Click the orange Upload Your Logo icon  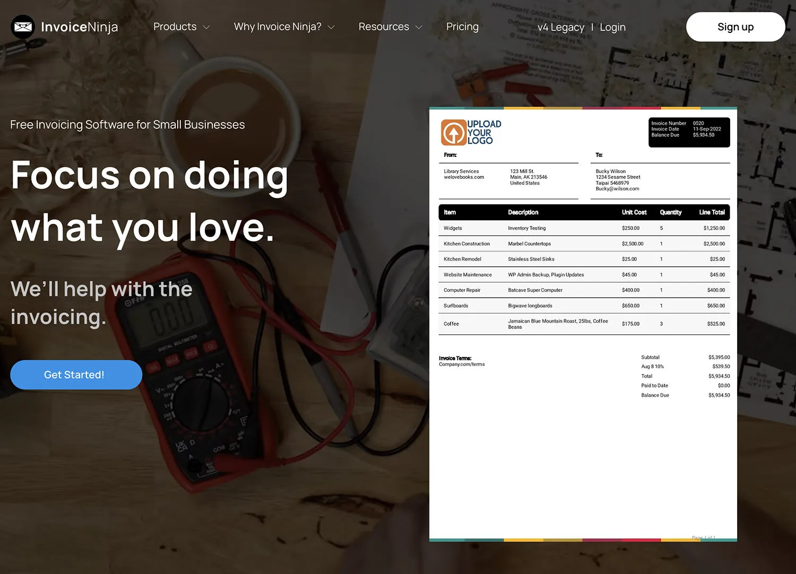click(453, 132)
